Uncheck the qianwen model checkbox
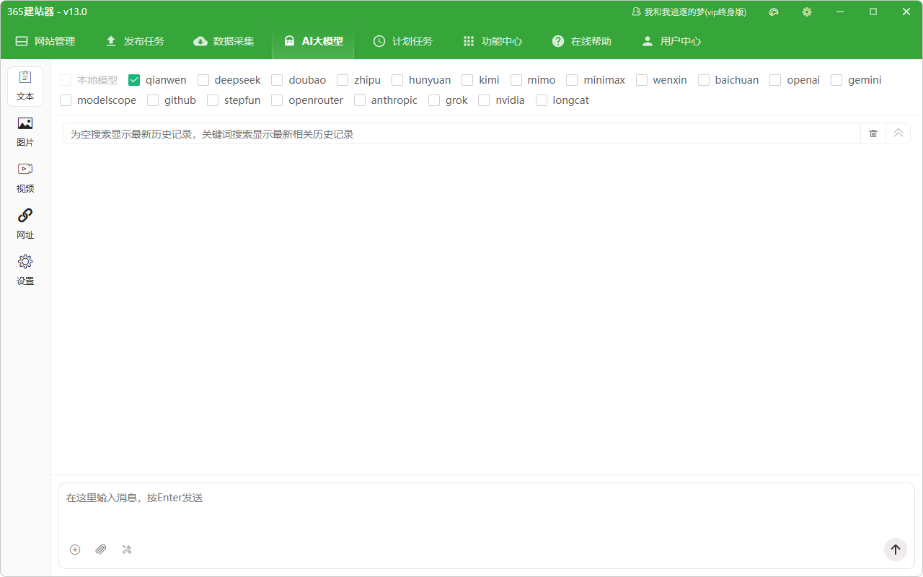Image resolution: width=923 pixels, height=577 pixels. point(134,80)
